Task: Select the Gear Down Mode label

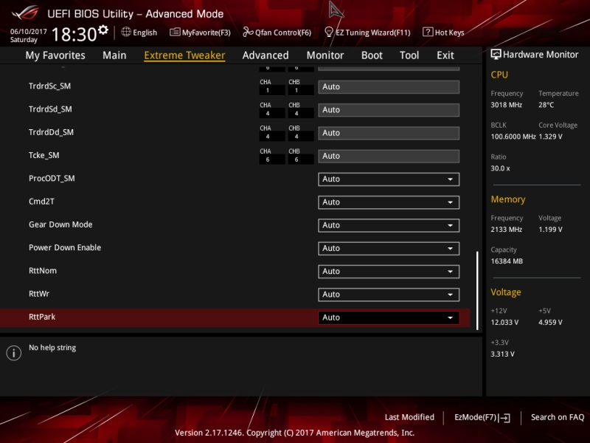Action: coord(60,224)
